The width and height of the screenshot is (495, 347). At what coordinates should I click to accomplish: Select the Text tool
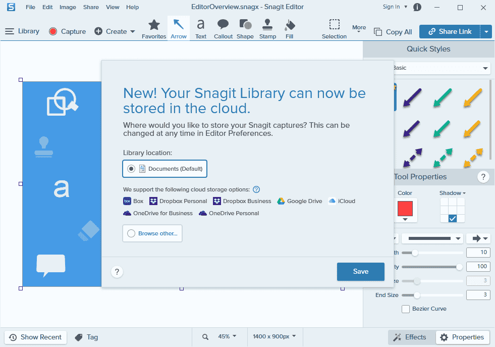pyautogui.click(x=200, y=28)
